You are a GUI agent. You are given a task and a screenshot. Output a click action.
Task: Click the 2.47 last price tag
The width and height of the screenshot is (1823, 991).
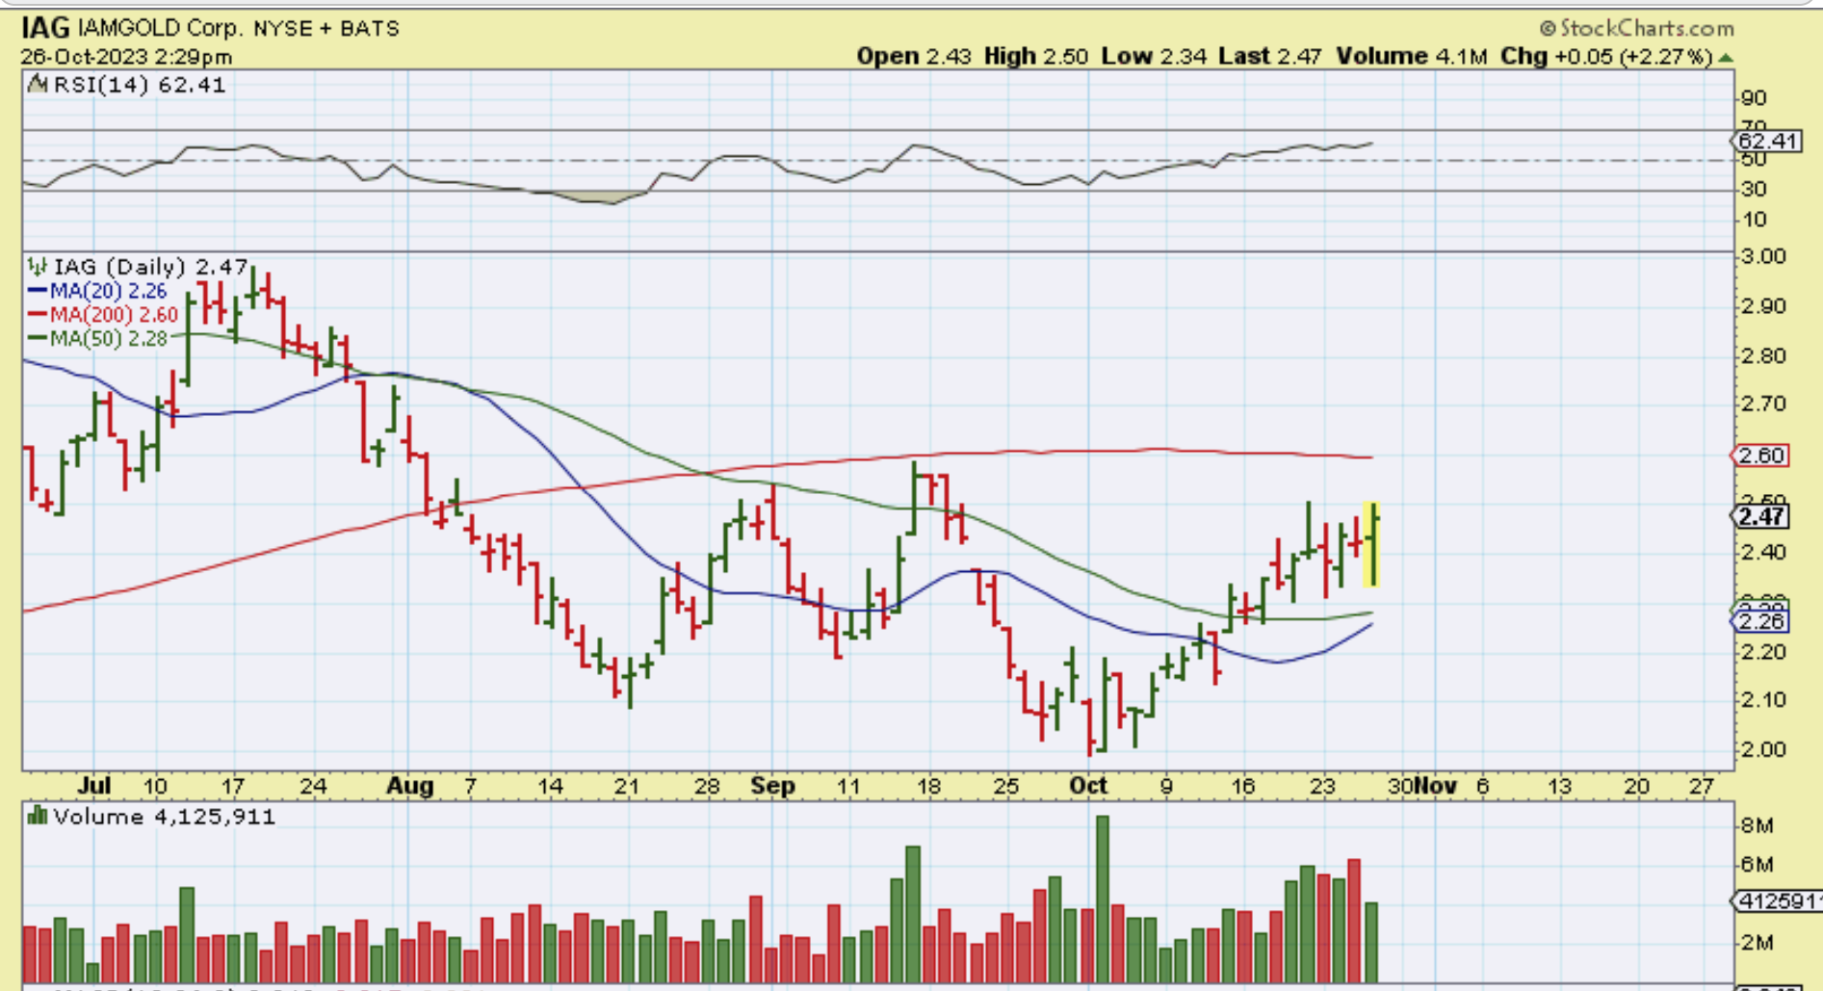(x=1761, y=516)
